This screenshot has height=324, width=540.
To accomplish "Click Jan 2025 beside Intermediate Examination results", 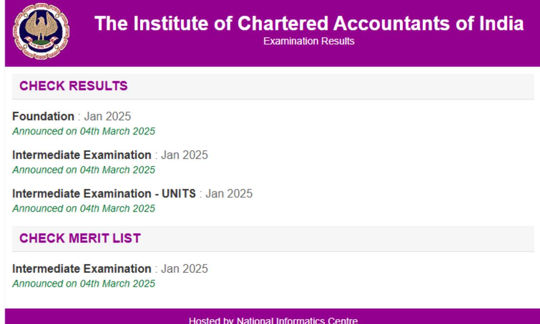I will [184, 155].
